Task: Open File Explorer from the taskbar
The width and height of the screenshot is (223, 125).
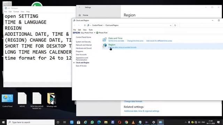Action: coord(106,122)
